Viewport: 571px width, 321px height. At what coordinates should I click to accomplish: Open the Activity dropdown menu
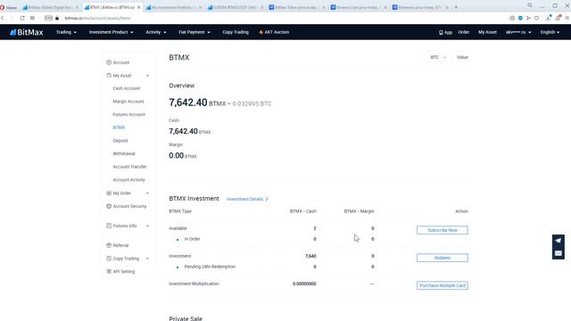tap(156, 32)
